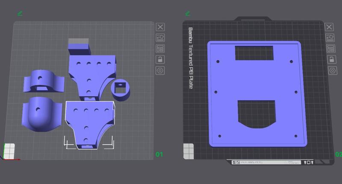Arrange objects on plate 02
Screen dimensions: 342x184
330,49
